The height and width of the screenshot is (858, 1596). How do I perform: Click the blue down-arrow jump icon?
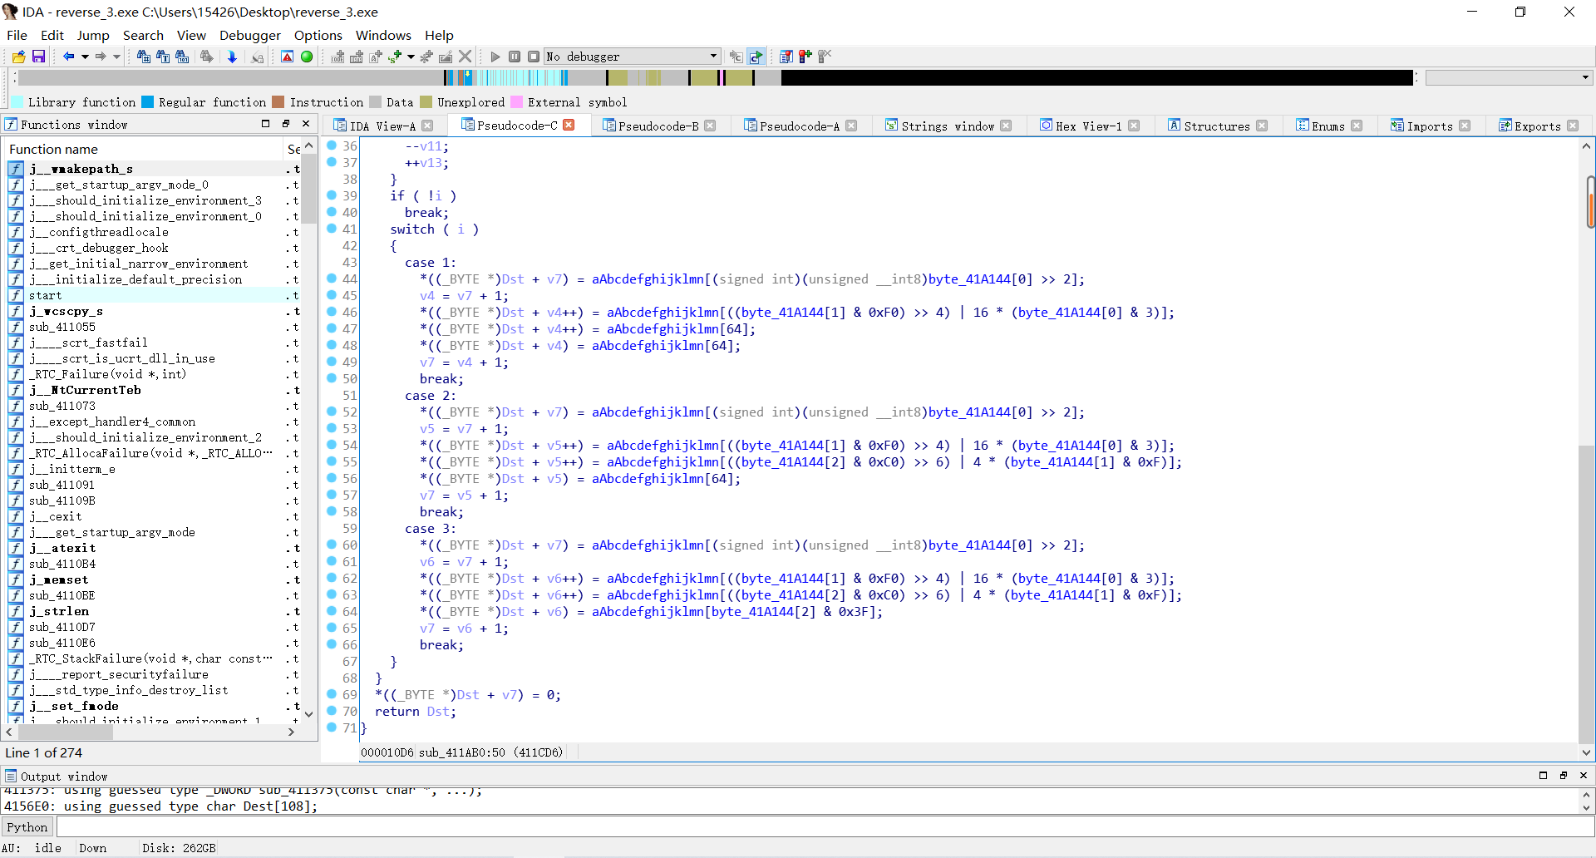tap(232, 57)
